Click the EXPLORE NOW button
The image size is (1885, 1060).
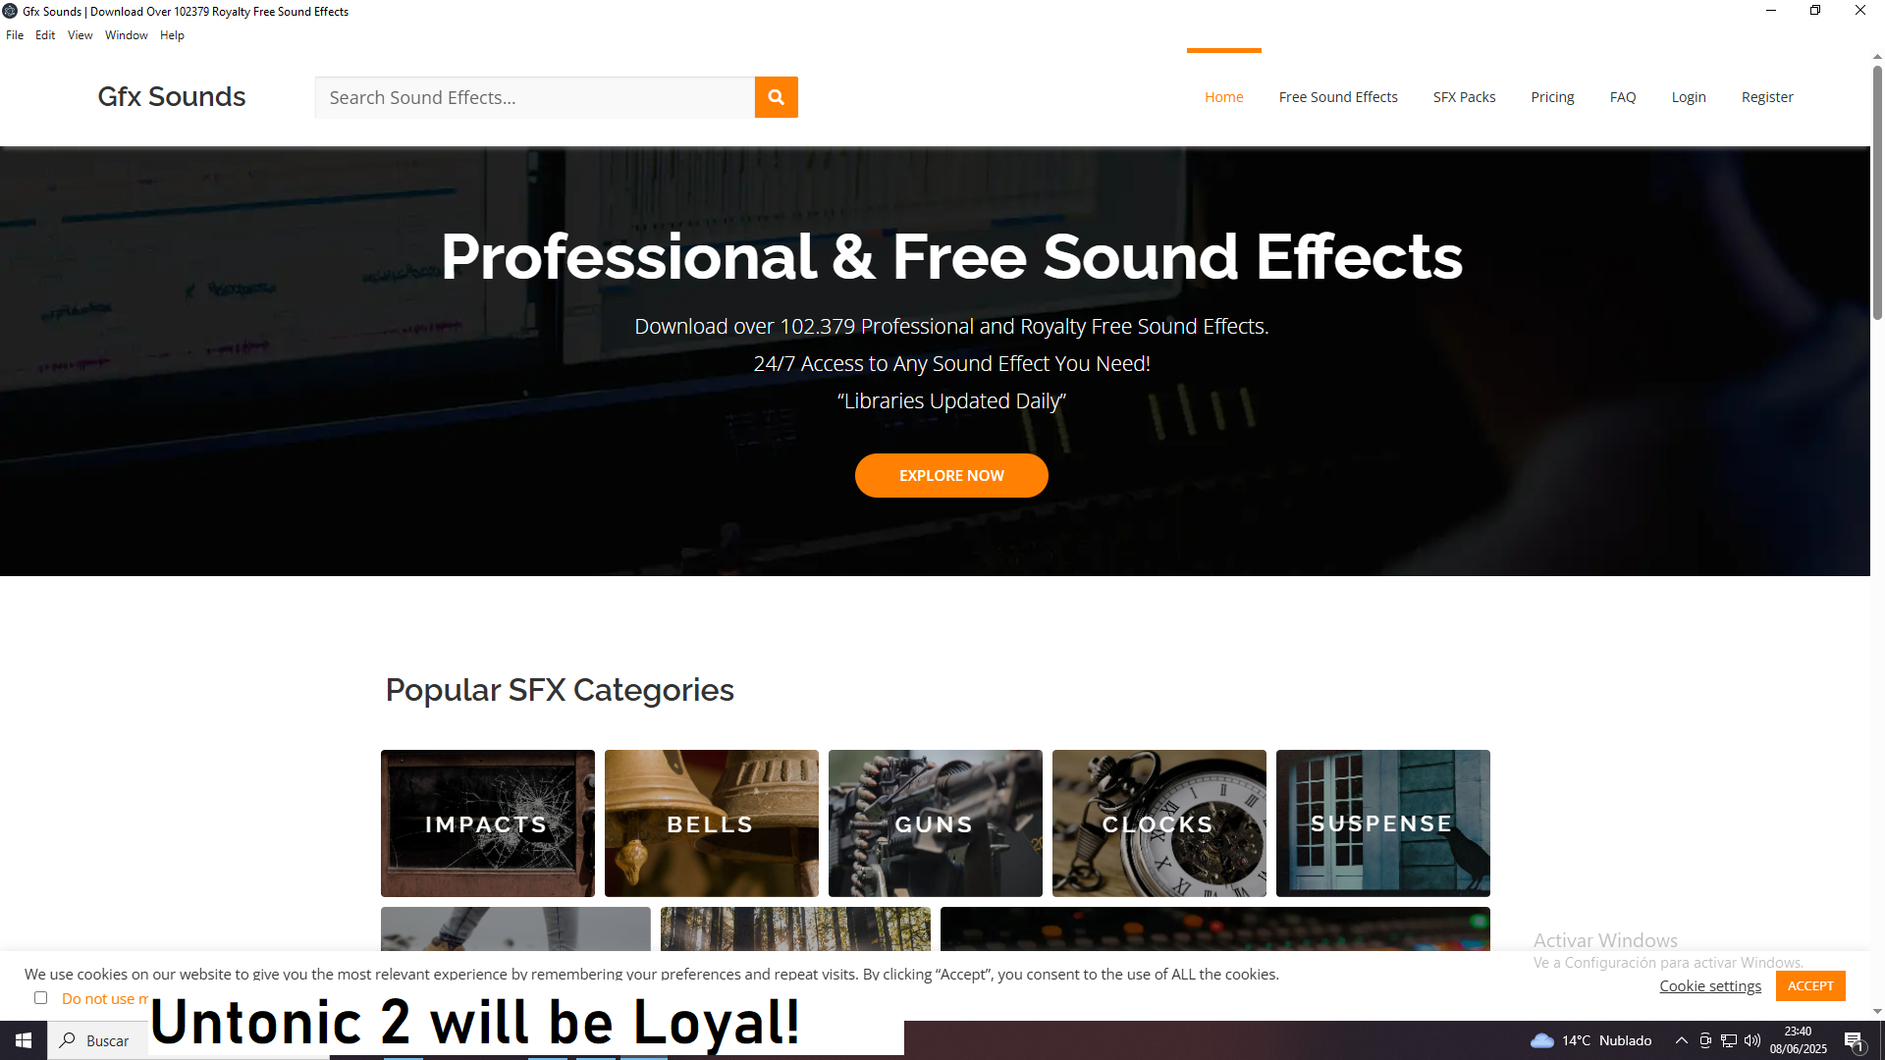point(951,475)
